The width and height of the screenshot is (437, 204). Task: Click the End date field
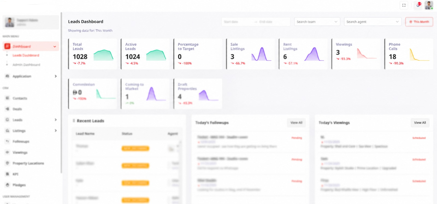pyautogui.click(x=272, y=22)
